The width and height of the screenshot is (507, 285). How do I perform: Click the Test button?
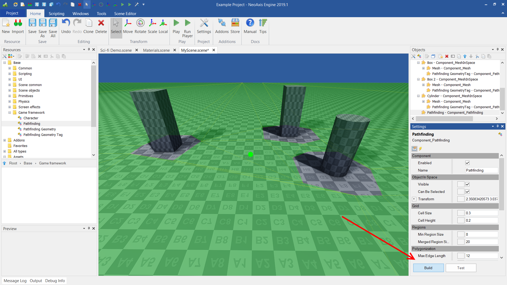pyautogui.click(x=461, y=268)
